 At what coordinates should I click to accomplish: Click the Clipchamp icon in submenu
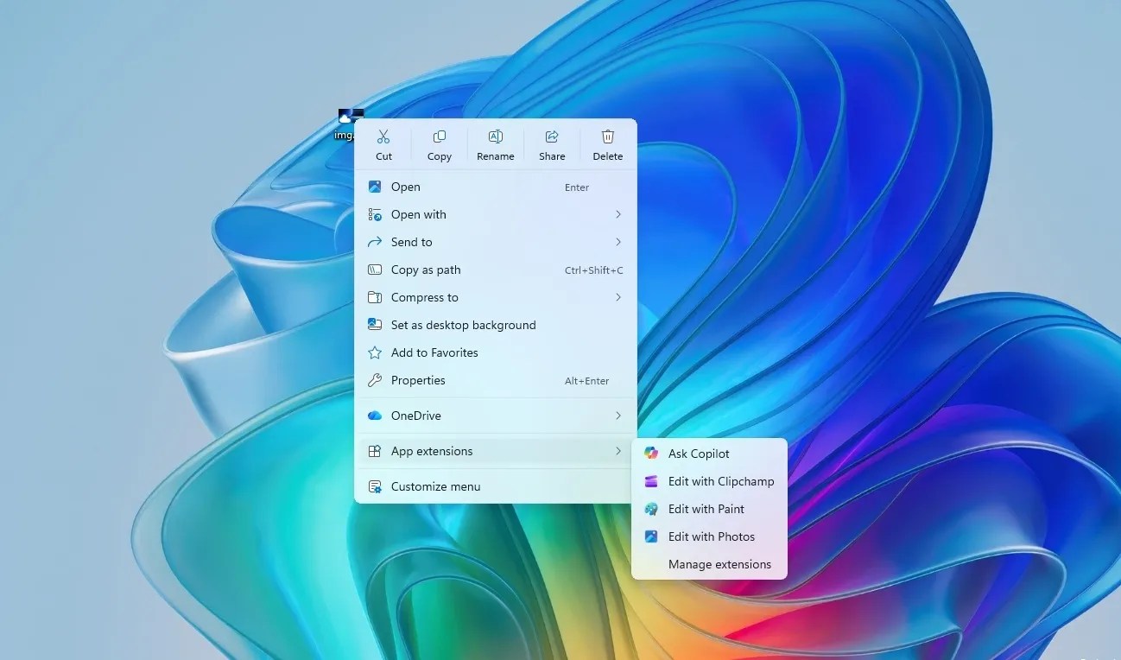click(x=651, y=481)
